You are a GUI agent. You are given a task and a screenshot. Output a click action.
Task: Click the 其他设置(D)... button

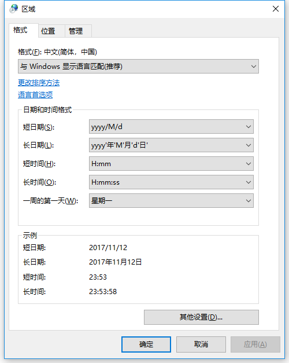coord(201,317)
